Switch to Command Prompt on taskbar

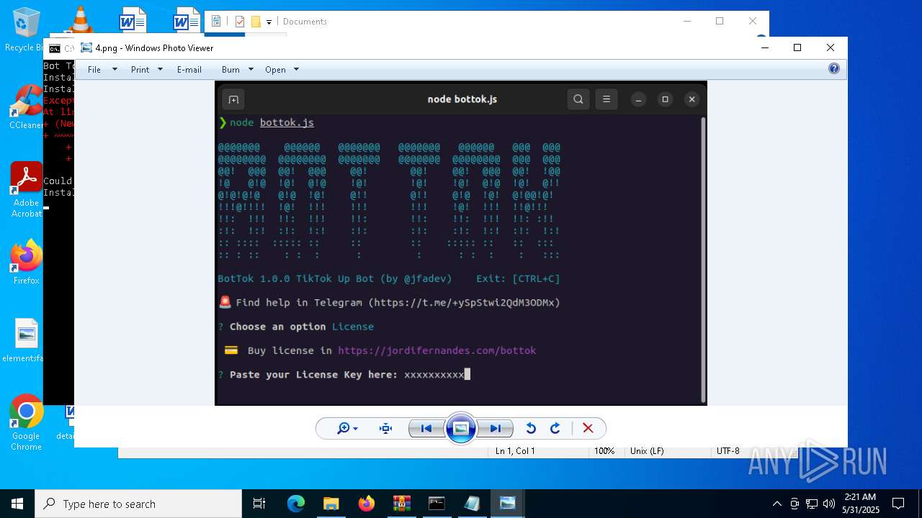pos(437,504)
